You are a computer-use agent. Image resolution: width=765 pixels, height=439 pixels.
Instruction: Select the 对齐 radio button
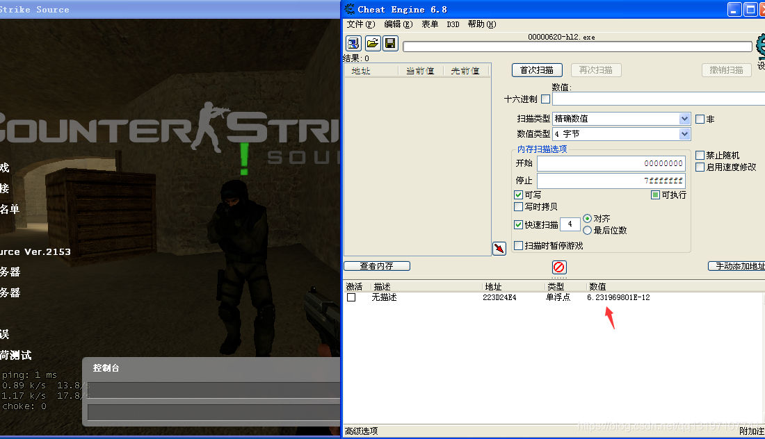(x=588, y=218)
